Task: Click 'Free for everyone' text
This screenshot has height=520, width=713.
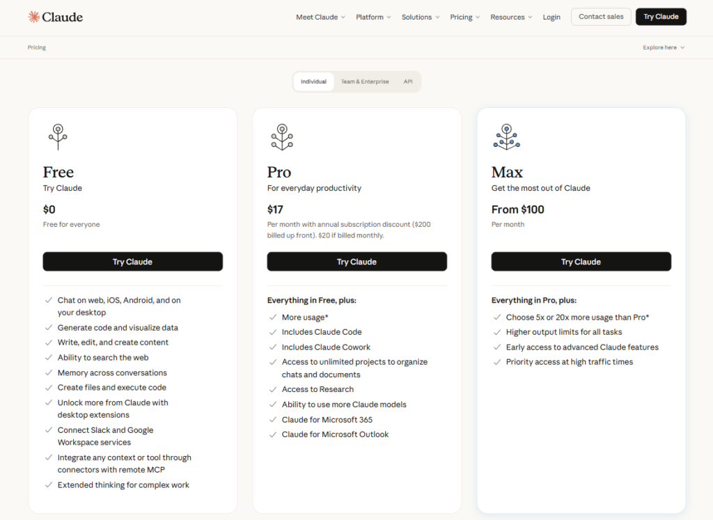Action: (x=72, y=224)
